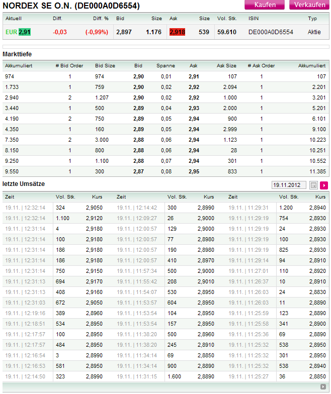Click trade time 19.11. | 12:19:16

(x=25, y=313)
